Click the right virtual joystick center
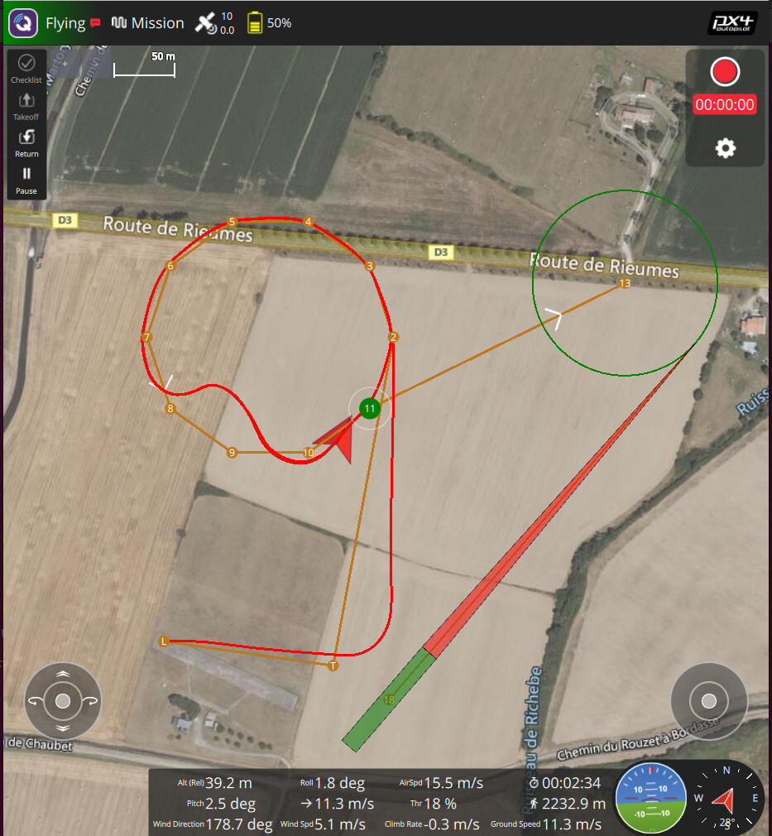772x836 pixels. click(708, 701)
